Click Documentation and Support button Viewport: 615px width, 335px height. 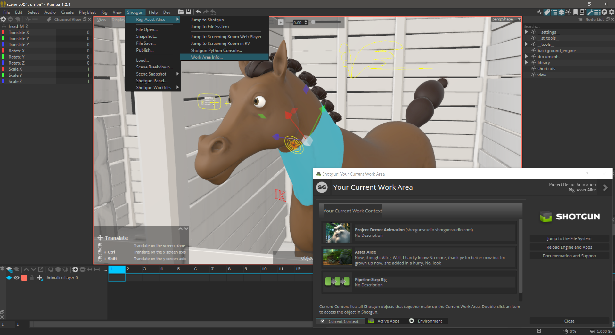click(569, 256)
